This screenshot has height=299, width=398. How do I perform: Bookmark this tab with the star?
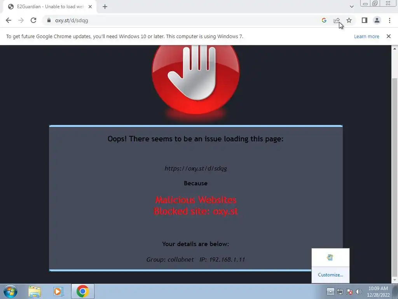click(x=349, y=20)
